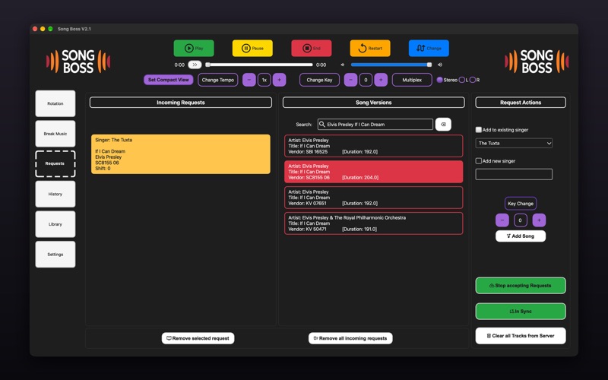Click the Change Key button

(319, 80)
